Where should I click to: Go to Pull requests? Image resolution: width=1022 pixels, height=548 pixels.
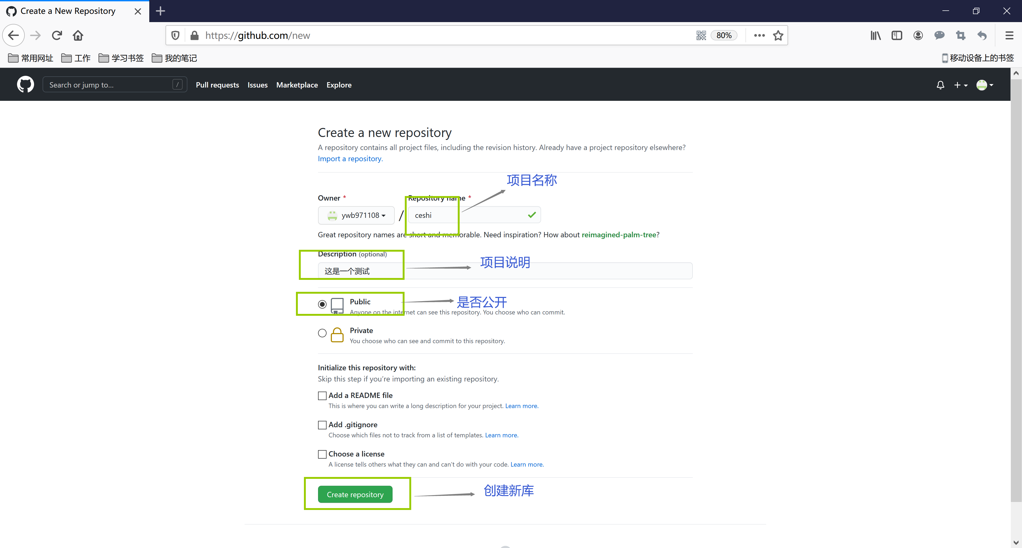click(217, 85)
